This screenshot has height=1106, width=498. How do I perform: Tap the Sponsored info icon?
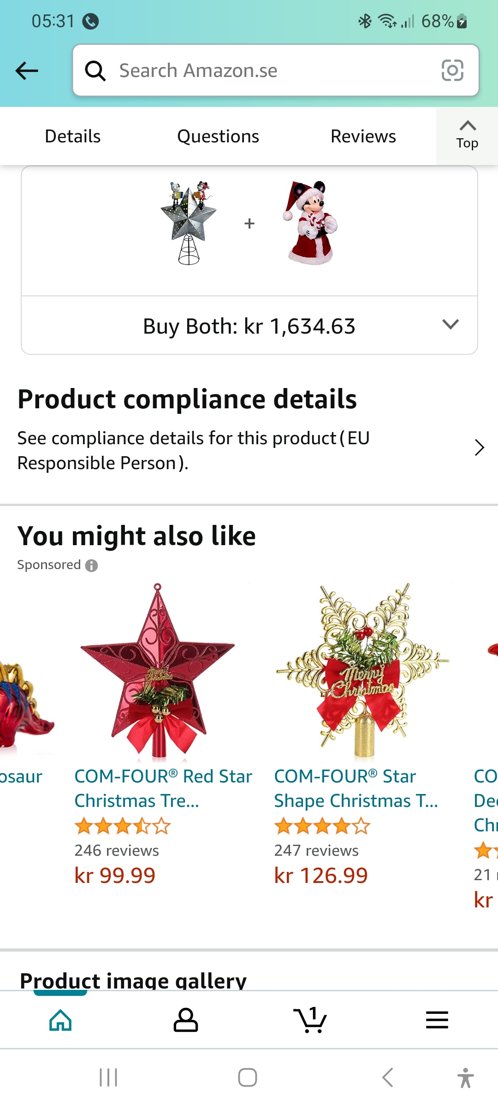tap(92, 565)
